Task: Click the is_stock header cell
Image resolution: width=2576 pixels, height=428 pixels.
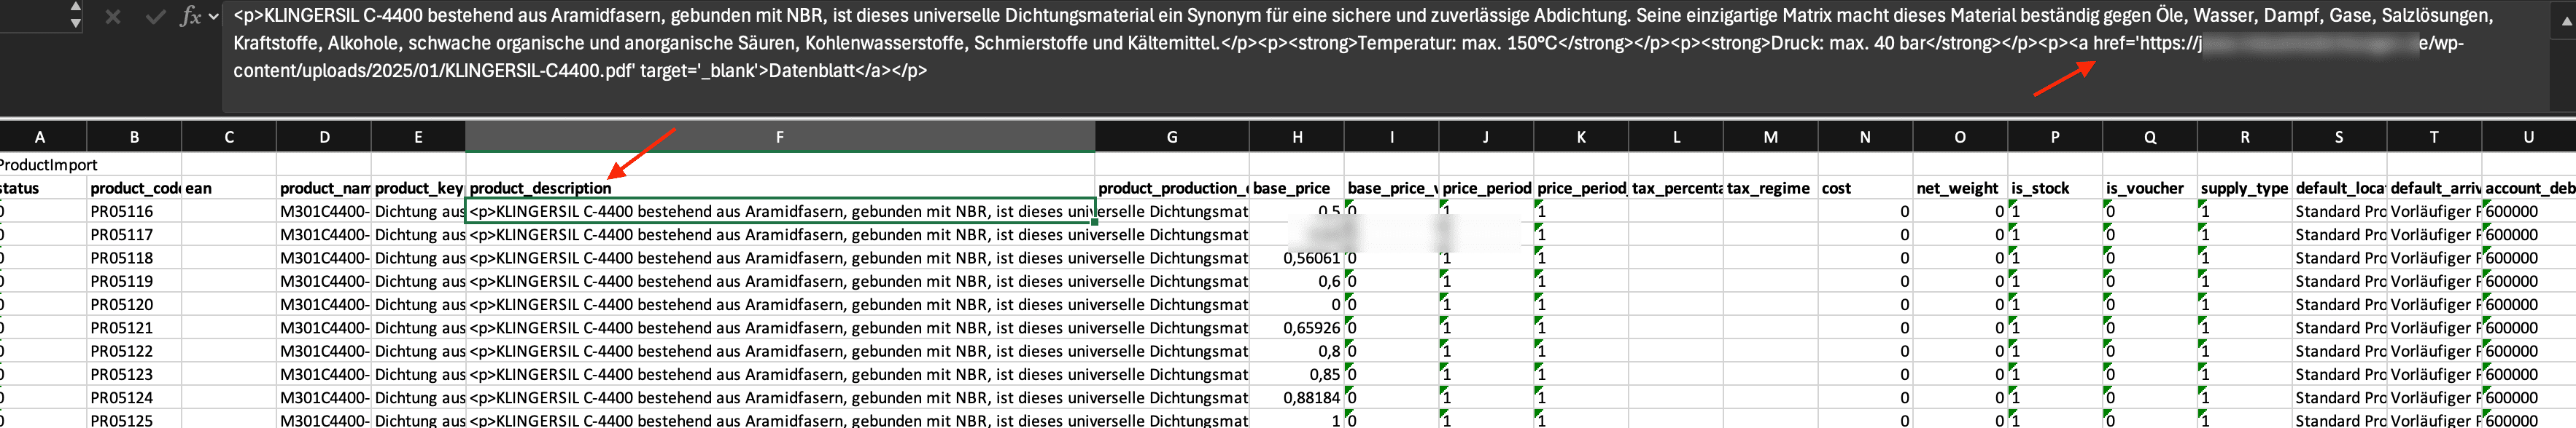Action: (x=2055, y=188)
